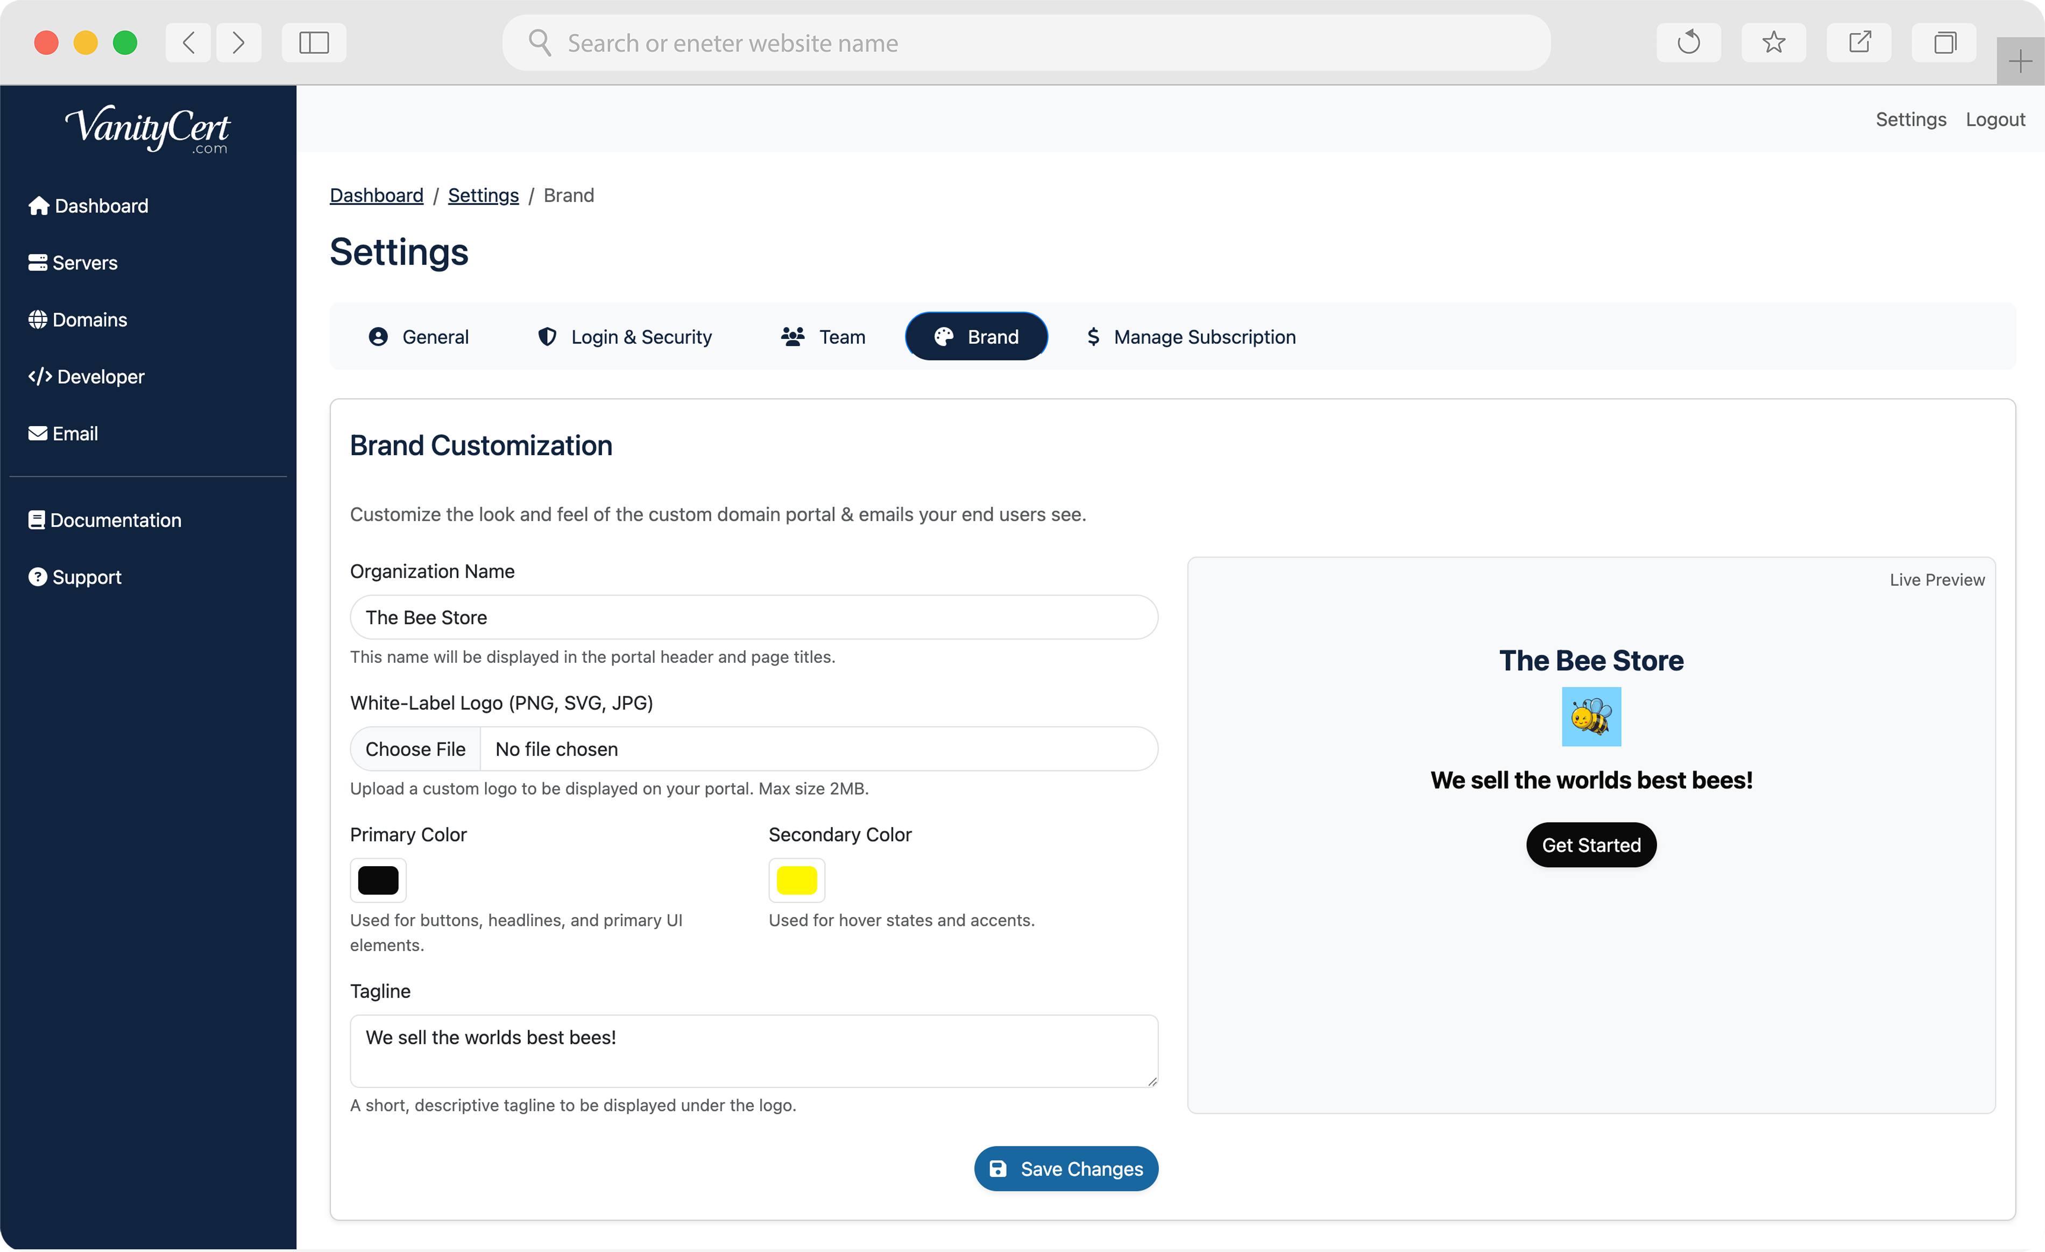Click the Domains globe icon
Viewport: 2045px width, 1252px height.
point(37,320)
